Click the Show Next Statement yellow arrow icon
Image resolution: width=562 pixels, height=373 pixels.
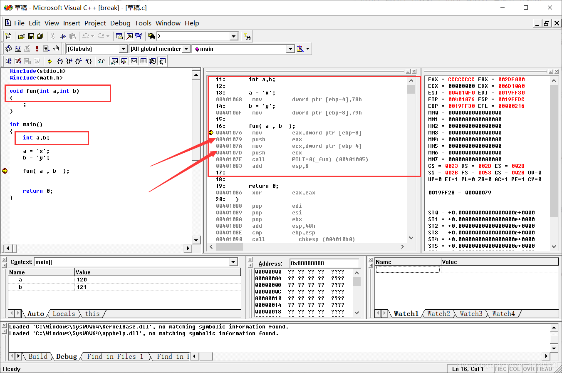pos(50,61)
